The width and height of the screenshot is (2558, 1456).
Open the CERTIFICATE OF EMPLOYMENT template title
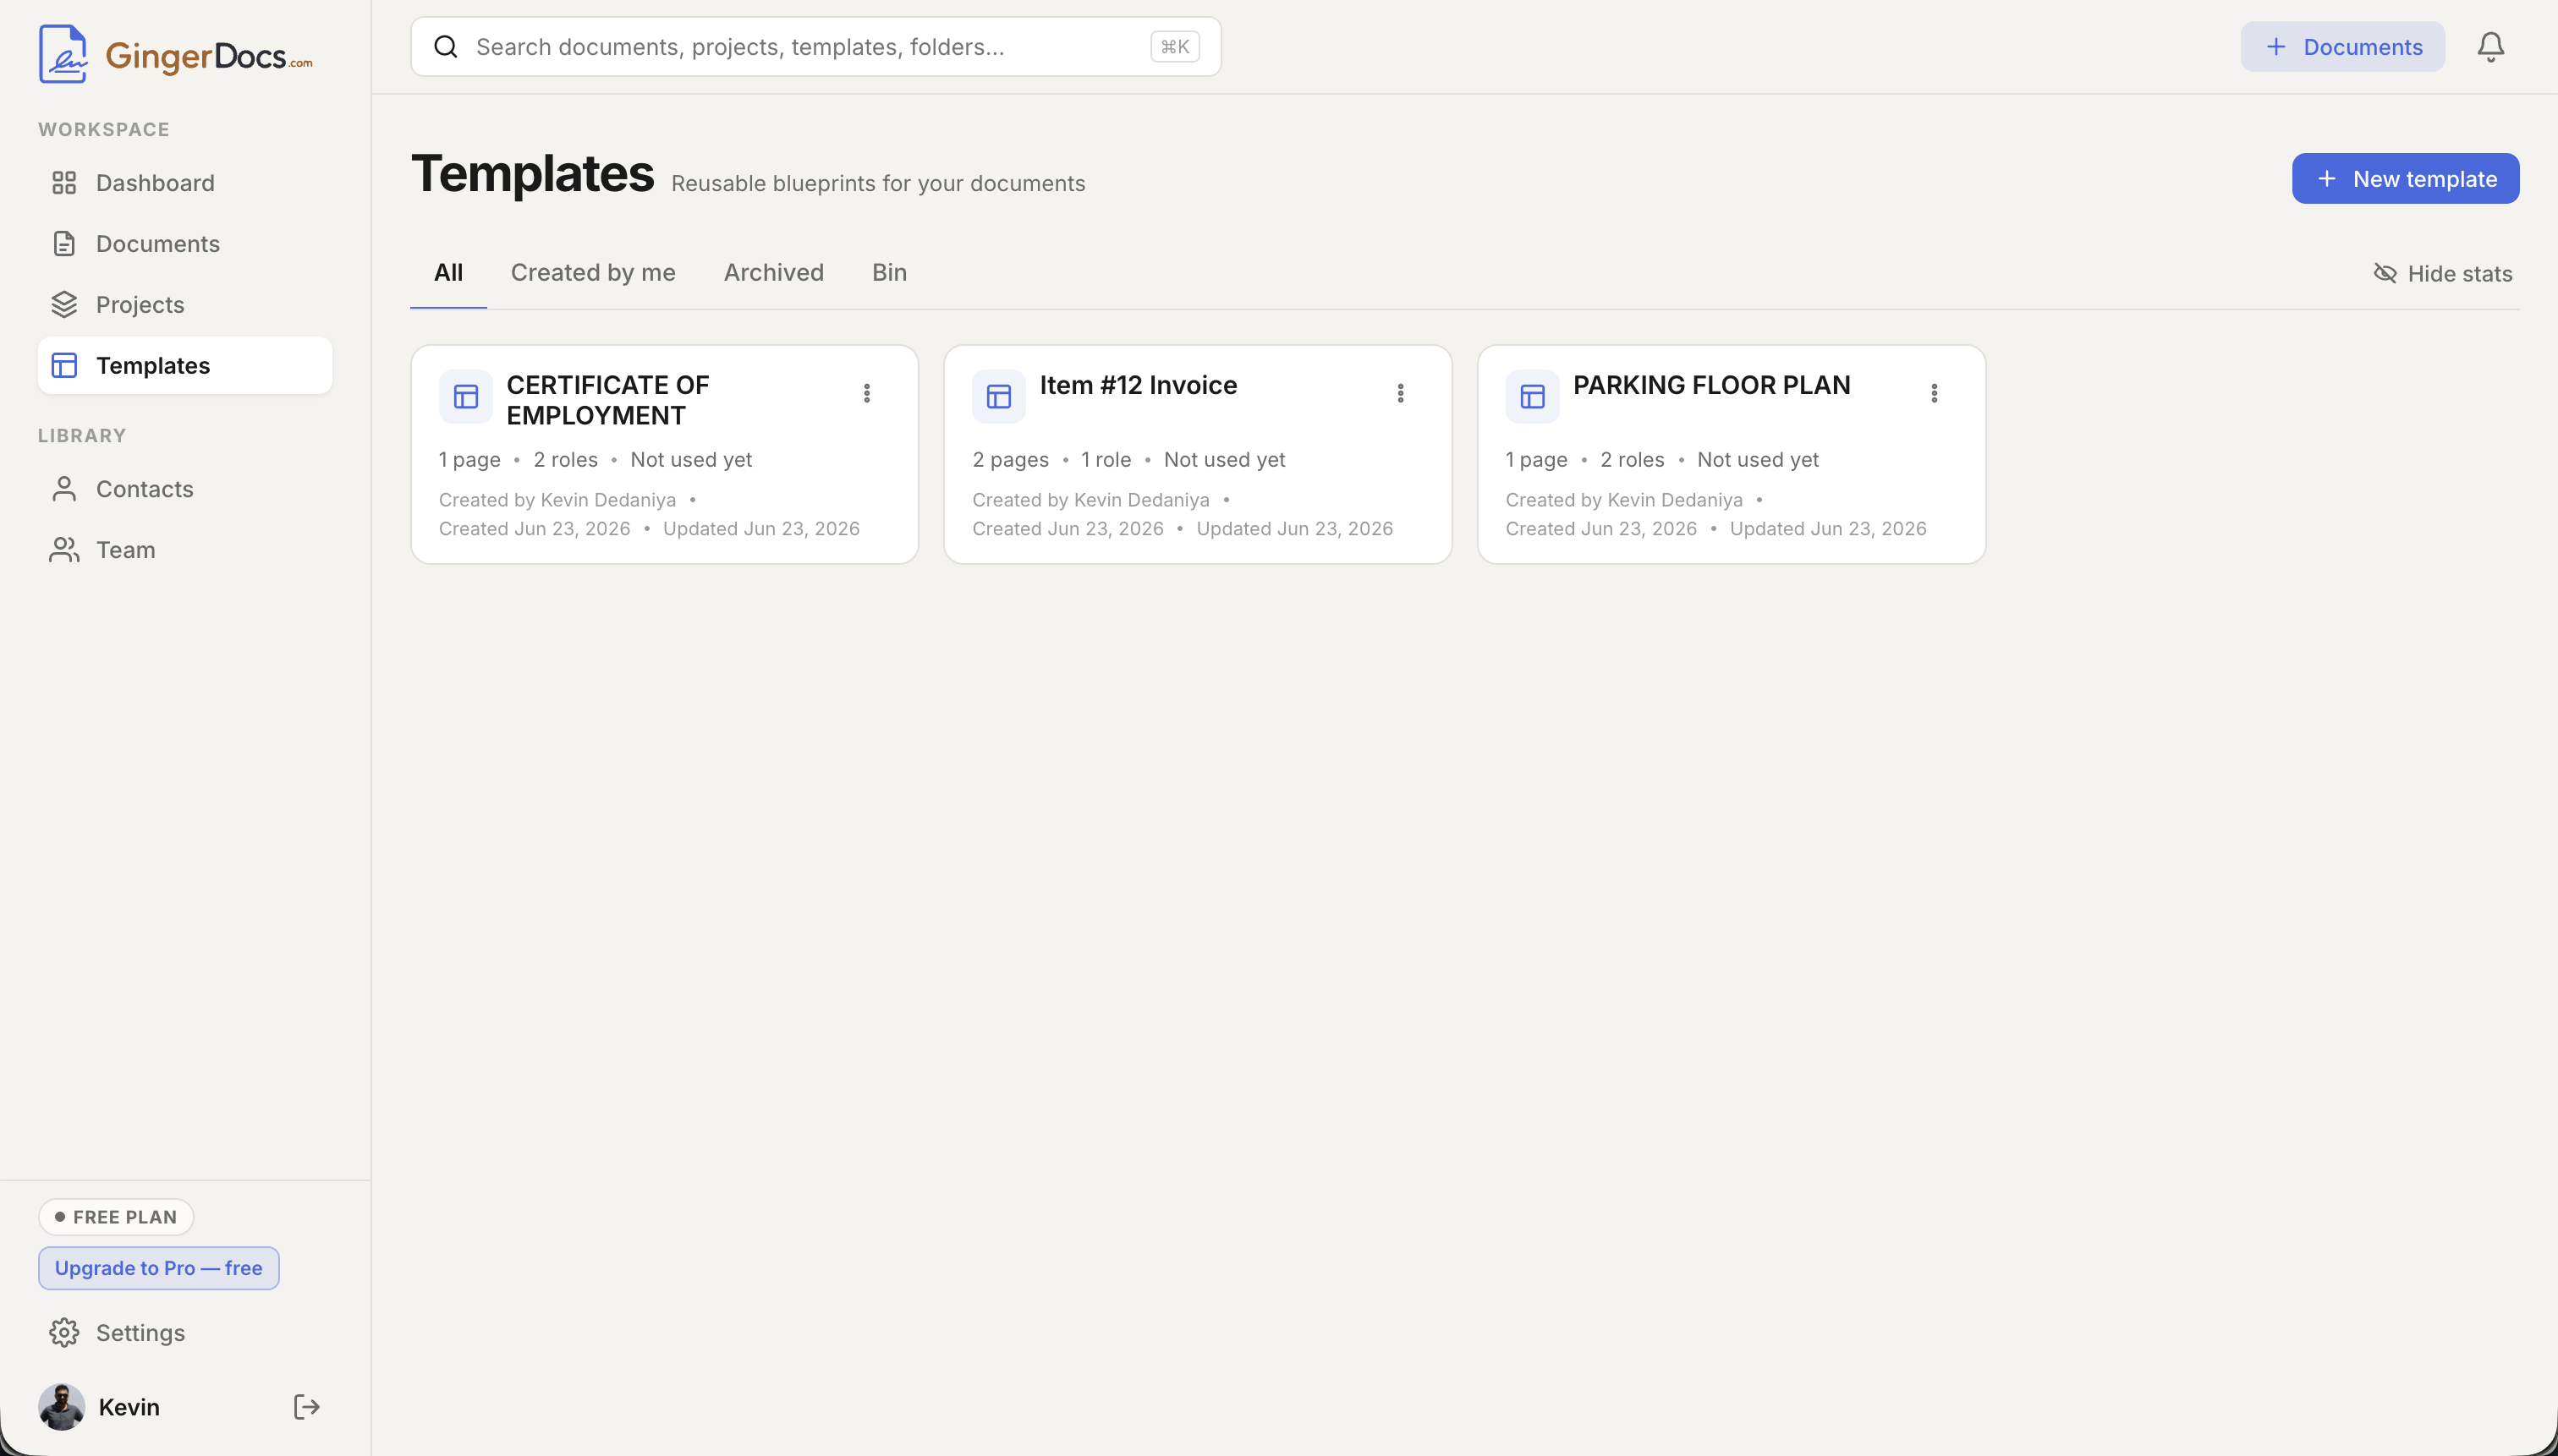pos(607,400)
